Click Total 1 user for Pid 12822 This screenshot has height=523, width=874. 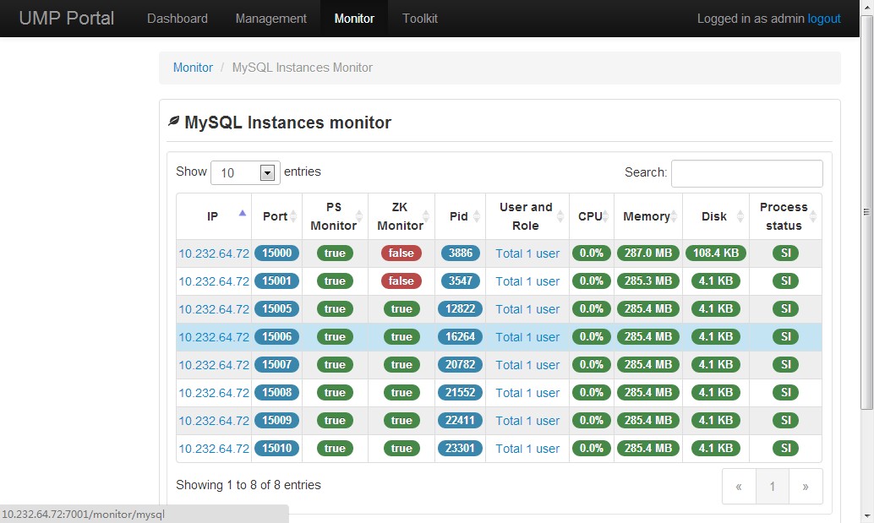(x=527, y=309)
